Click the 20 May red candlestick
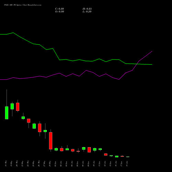This screenshot has height=172, width=172. [x=18, y=107]
